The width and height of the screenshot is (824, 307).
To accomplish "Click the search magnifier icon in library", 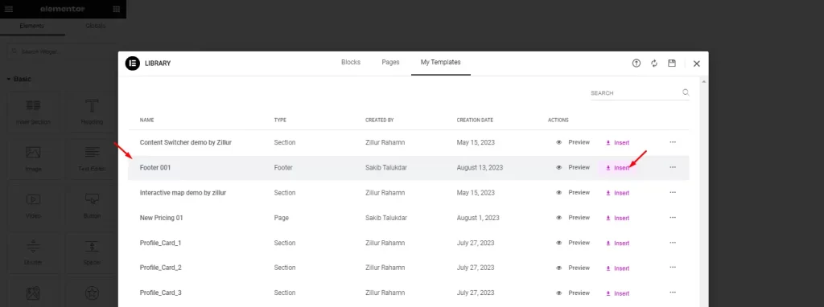I will coord(686,92).
